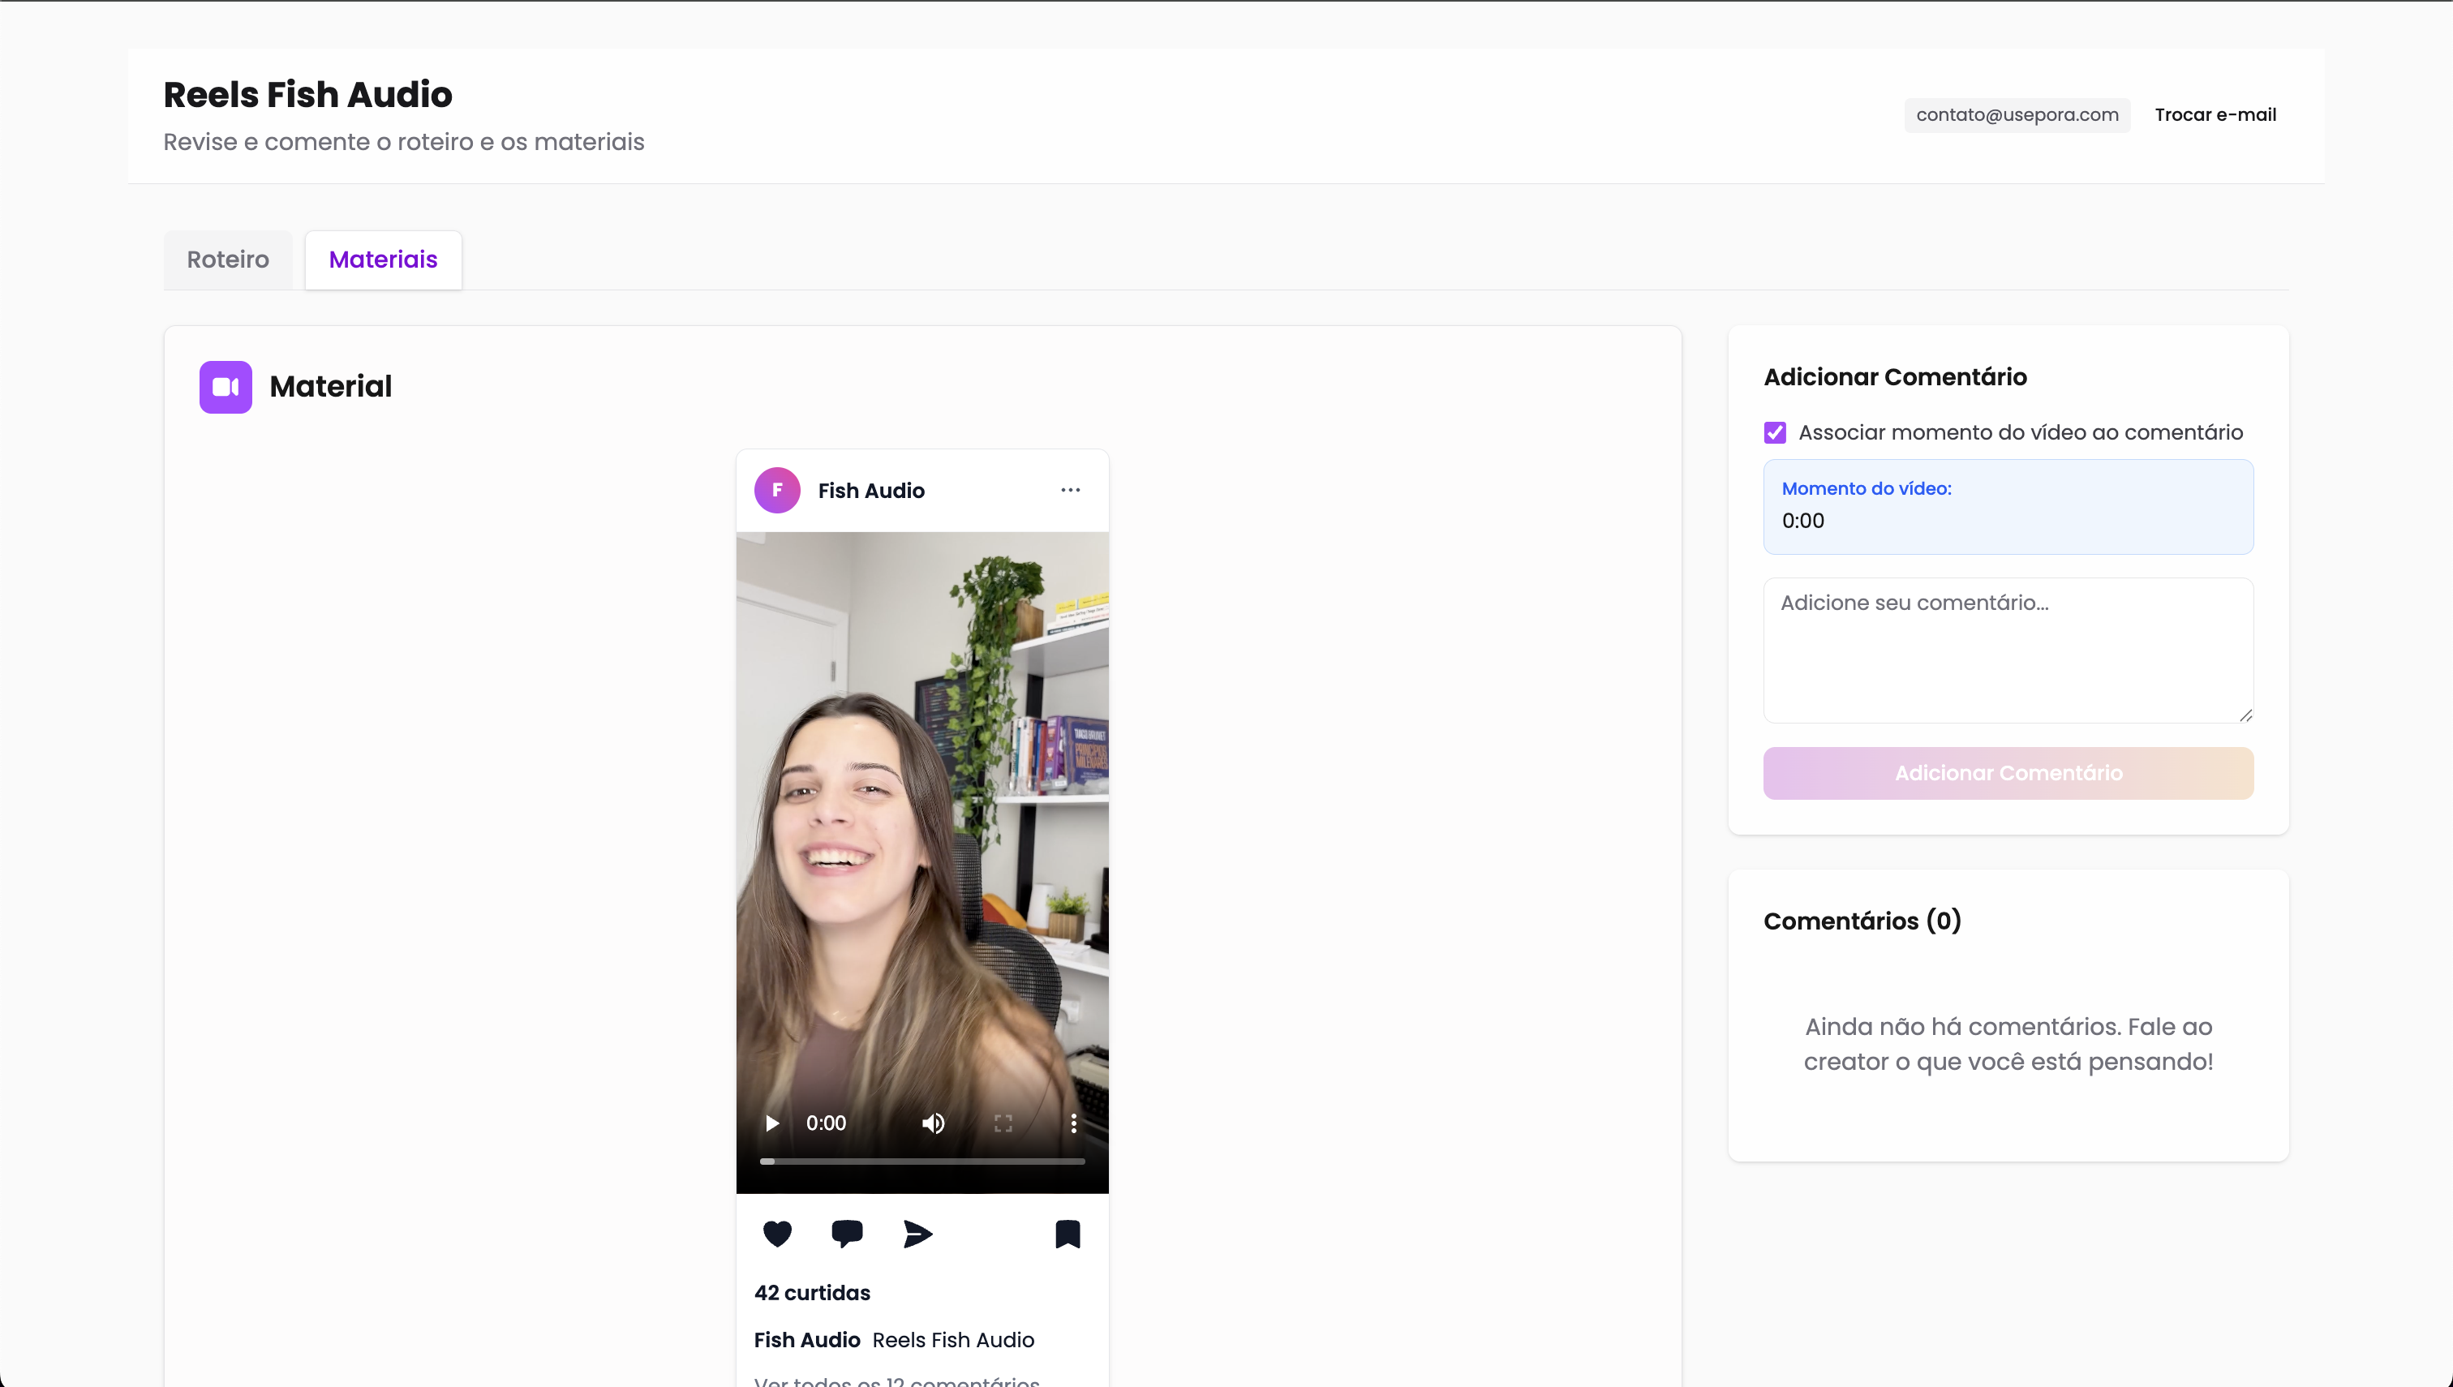Click the contato@usepora.com email badge
The image size is (2453, 1387).
pos(2017,114)
